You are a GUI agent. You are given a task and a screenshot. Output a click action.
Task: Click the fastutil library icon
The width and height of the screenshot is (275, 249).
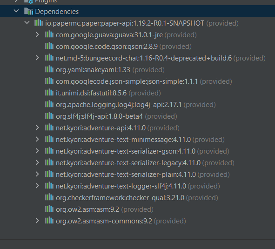49,93
